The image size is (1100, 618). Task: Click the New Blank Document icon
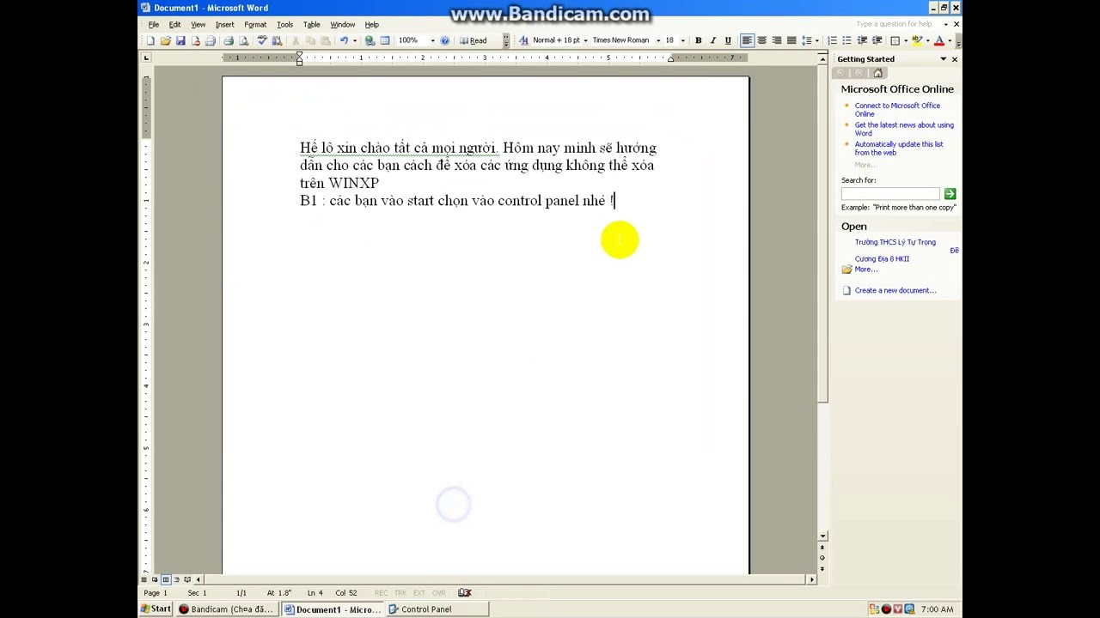click(150, 40)
